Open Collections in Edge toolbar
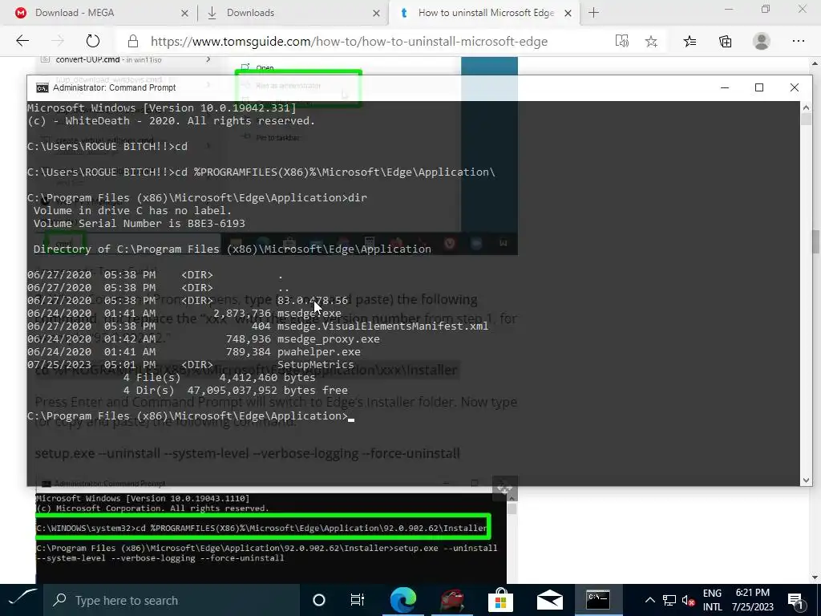 click(x=725, y=41)
